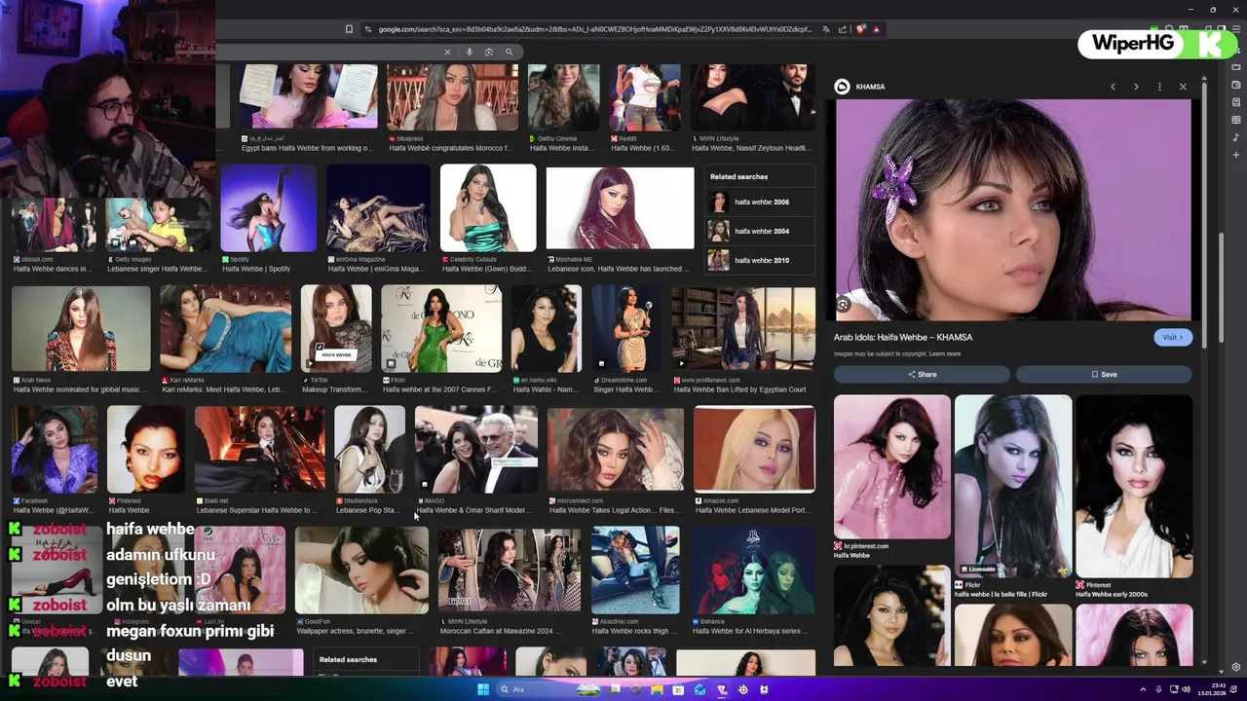Close the image preview panel
This screenshot has height=701, width=1247.
[1183, 87]
